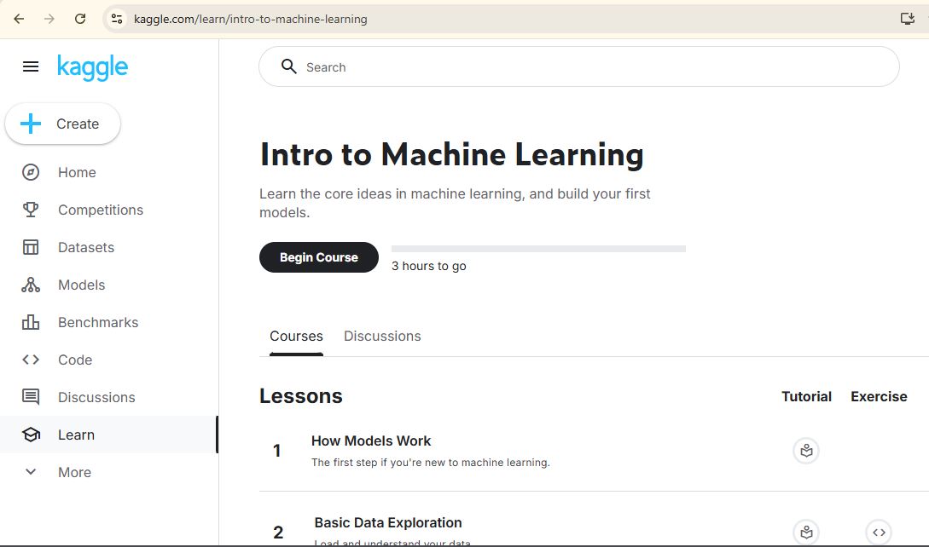Screen dimensions: 929x547
Task: Open the How Models Work lesson
Action: pyautogui.click(x=371, y=441)
